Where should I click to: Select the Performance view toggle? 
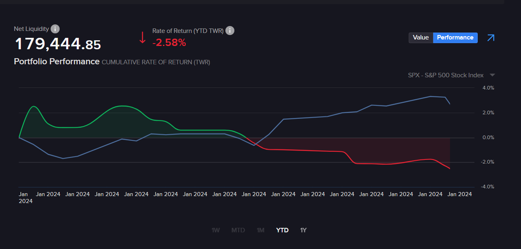(455, 37)
